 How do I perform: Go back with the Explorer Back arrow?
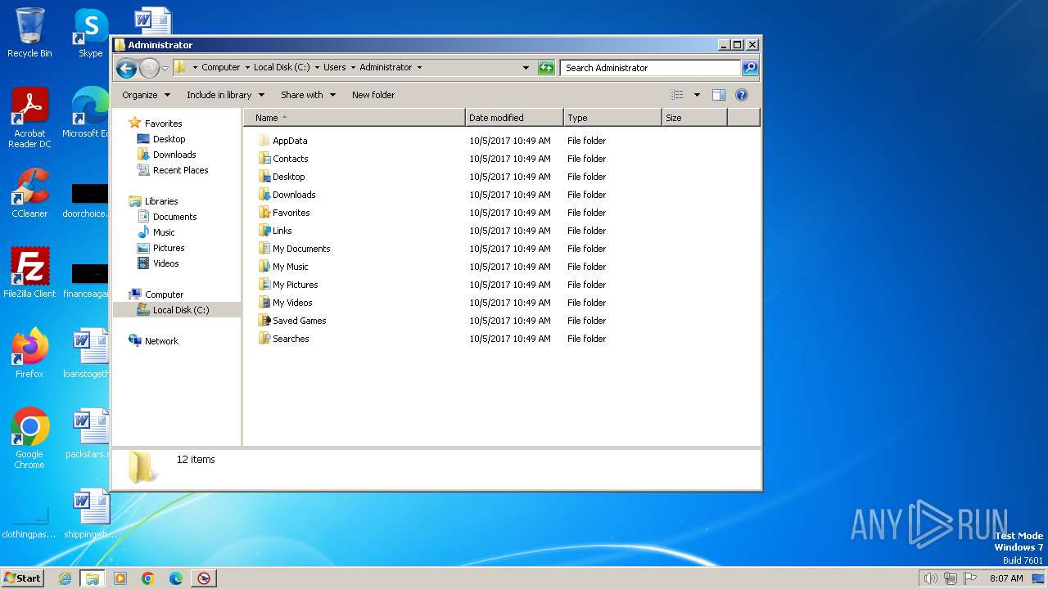[x=126, y=68]
